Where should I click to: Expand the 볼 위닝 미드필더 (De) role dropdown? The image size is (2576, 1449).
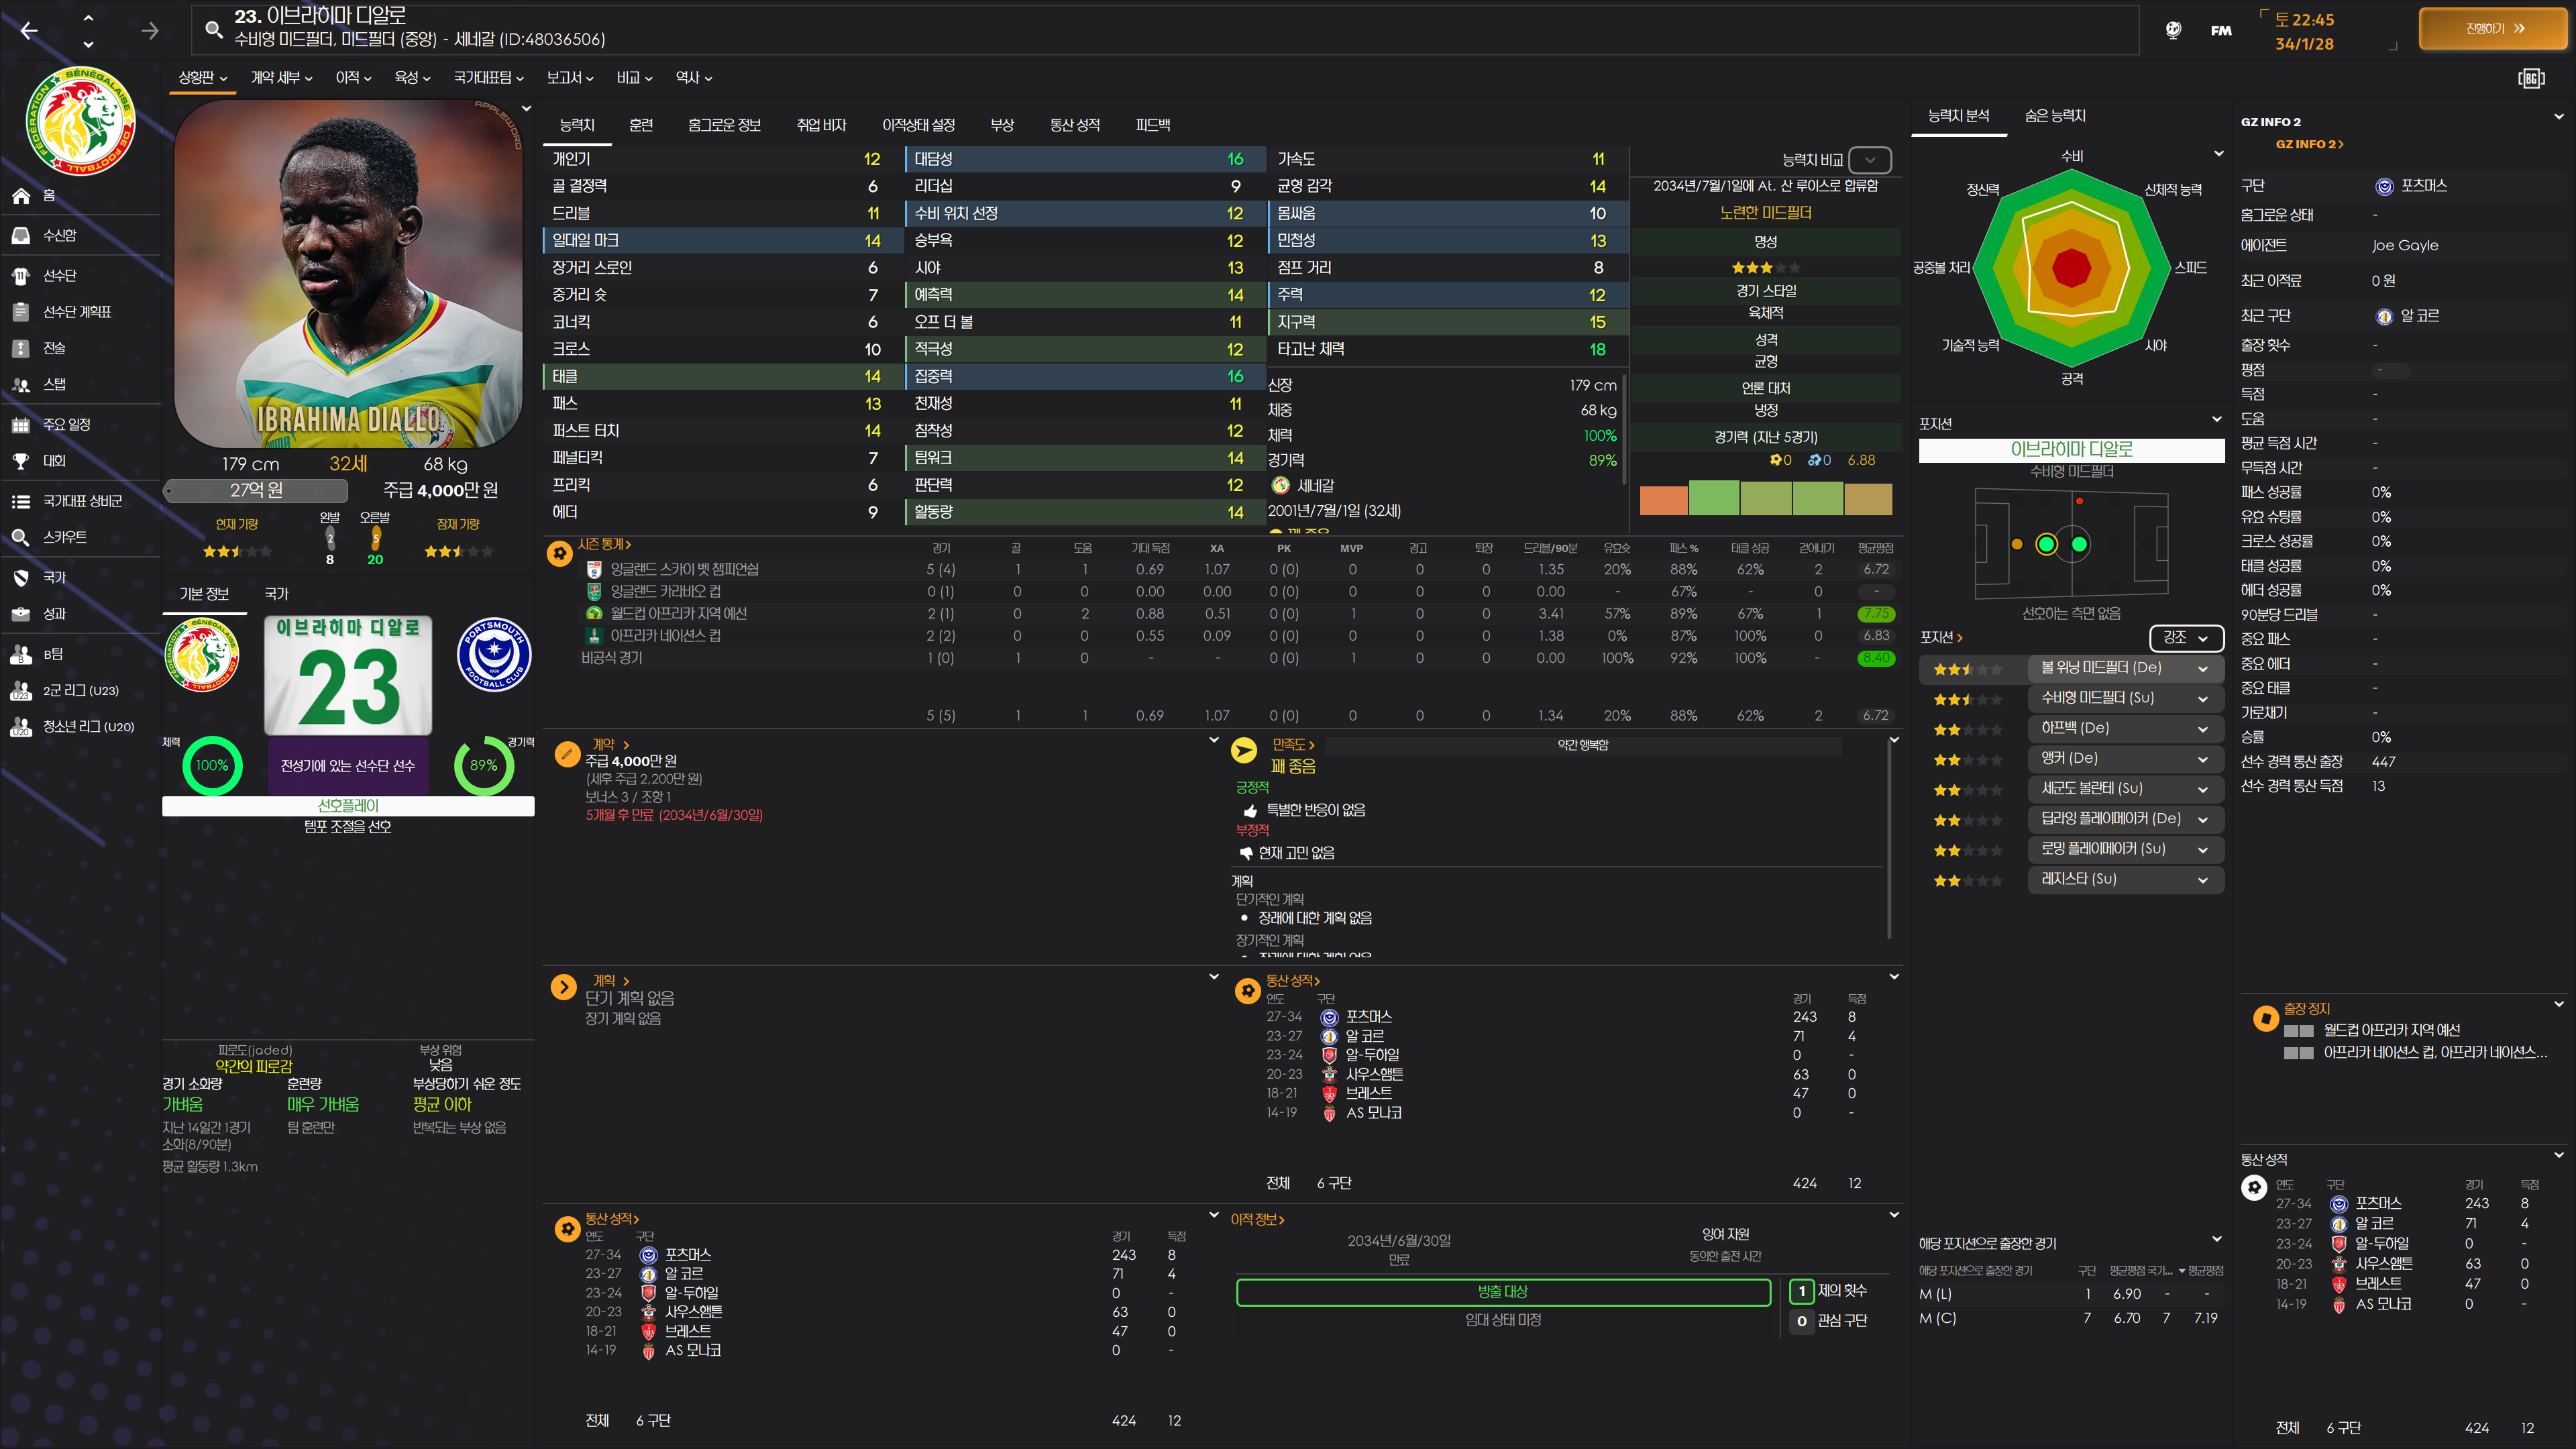point(2202,668)
